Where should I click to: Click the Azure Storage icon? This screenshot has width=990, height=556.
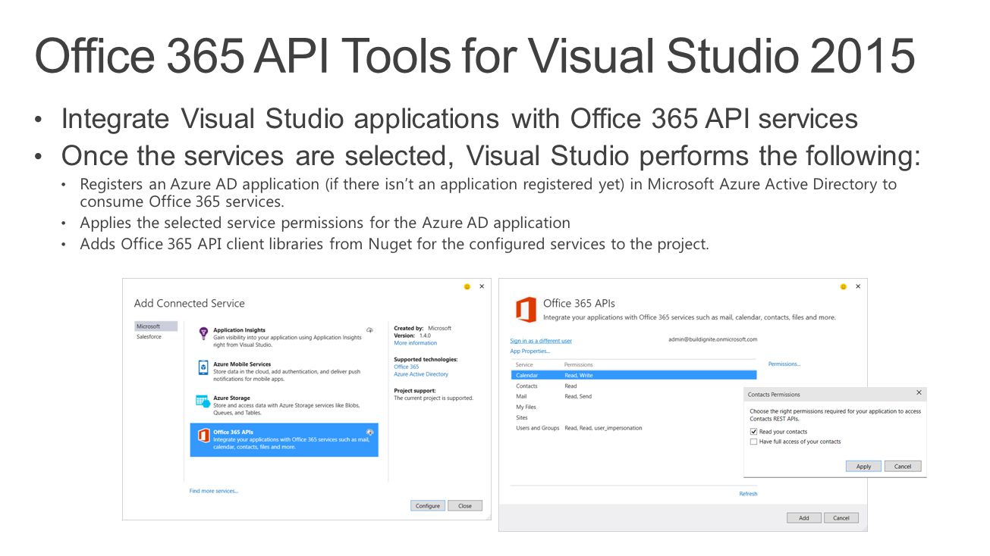[203, 401]
